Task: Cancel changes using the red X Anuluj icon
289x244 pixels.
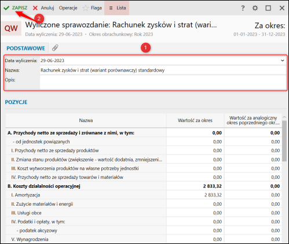Action: pyautogui.click(x=35, y=8)
